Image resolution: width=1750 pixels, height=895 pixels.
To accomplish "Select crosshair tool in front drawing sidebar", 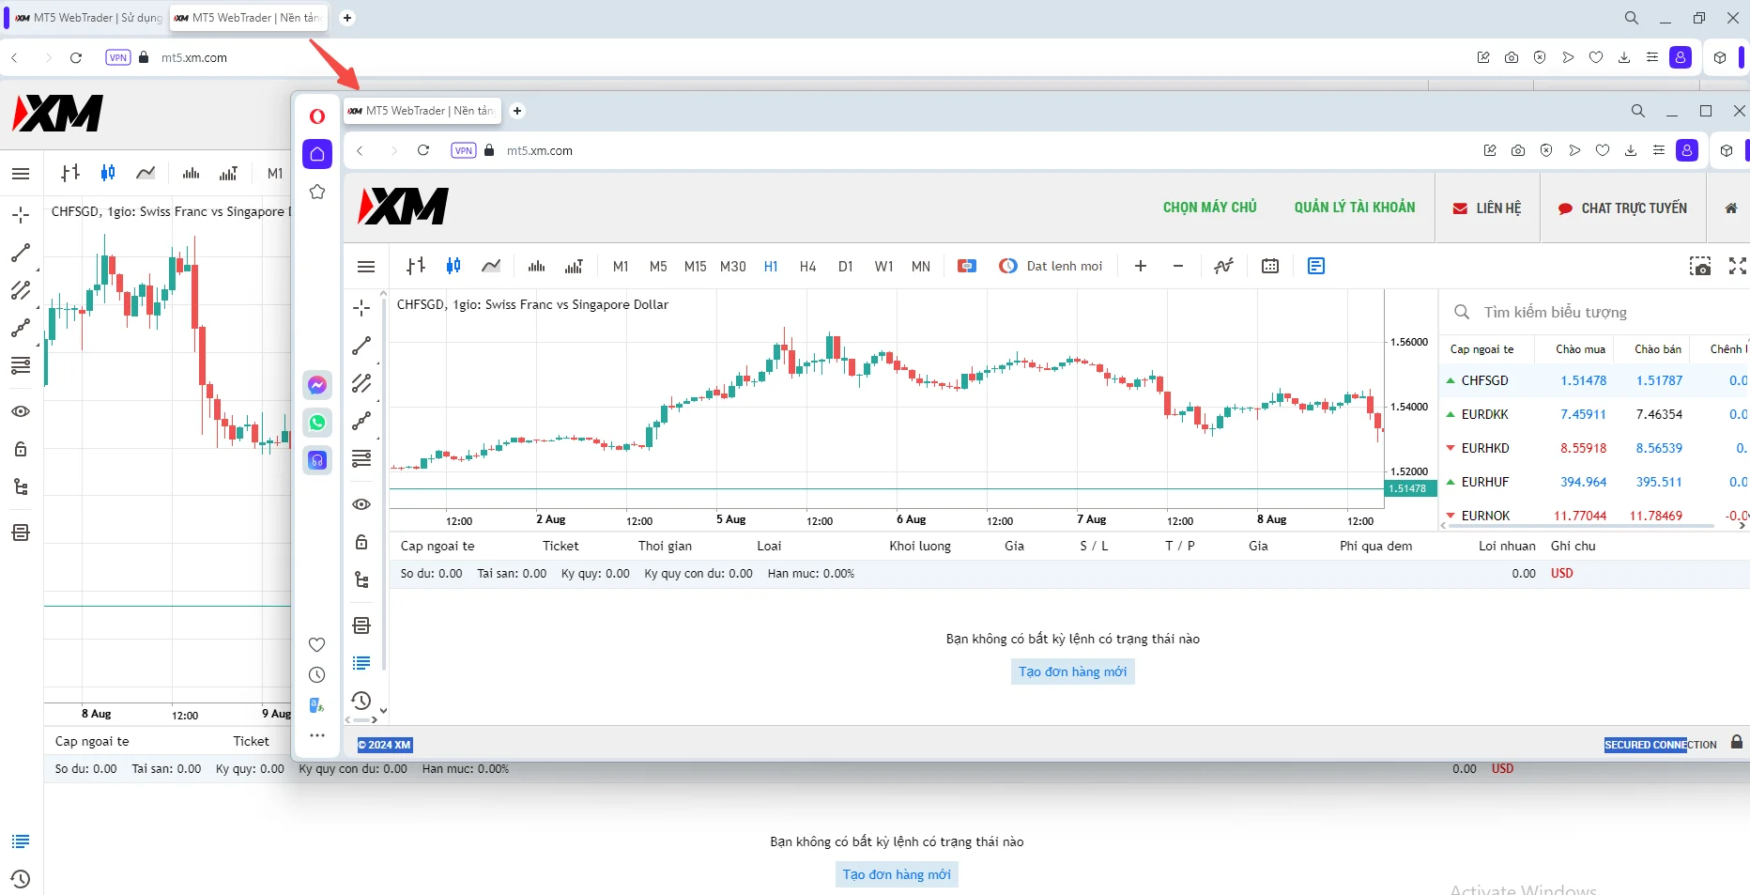I will click(x=361, y=308).
